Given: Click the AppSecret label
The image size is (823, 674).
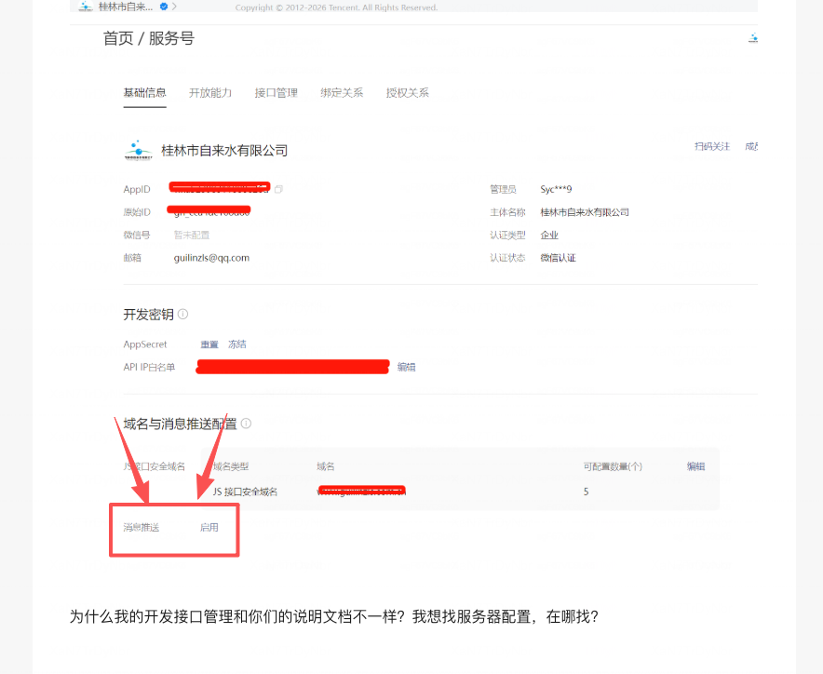Looking at the screenshot, I should 145,344.
